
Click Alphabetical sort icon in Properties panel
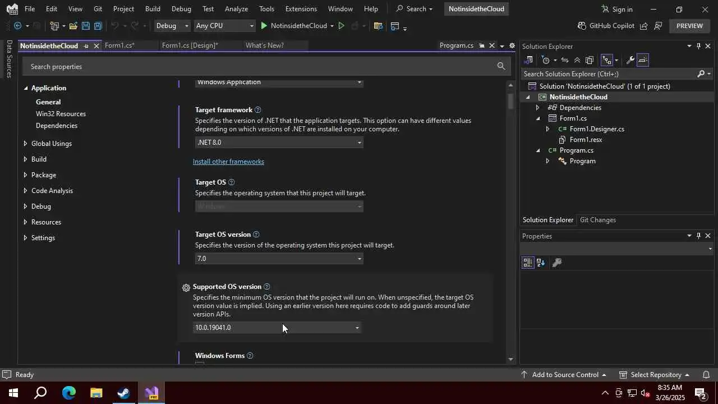(x=541, y=263)
